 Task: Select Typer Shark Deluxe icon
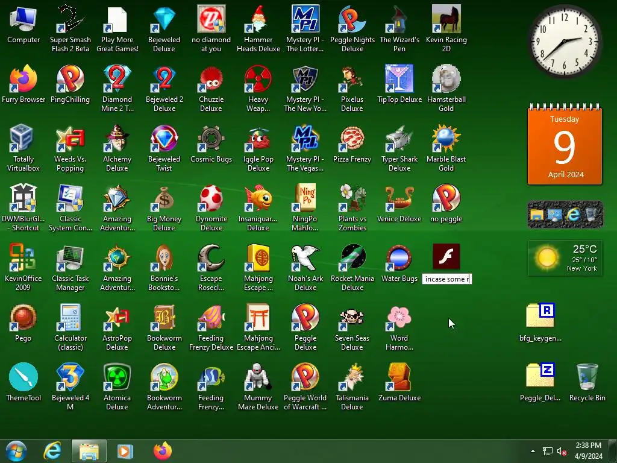point(399,139)
